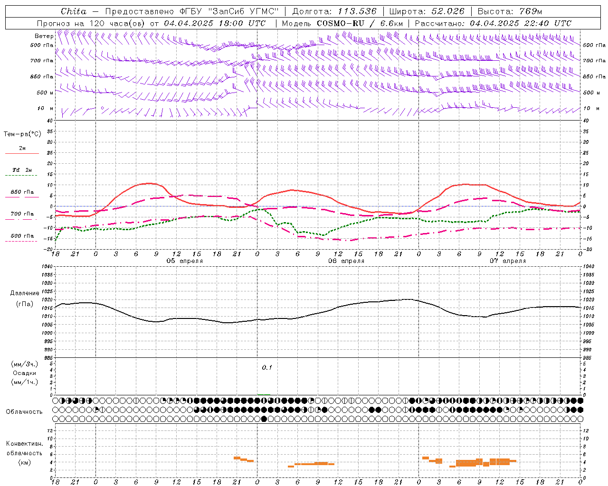Click the "(км)" unit under convective cloudiness
The height and width of the screenshot is (486, 608).
click(x=25, y=462)
